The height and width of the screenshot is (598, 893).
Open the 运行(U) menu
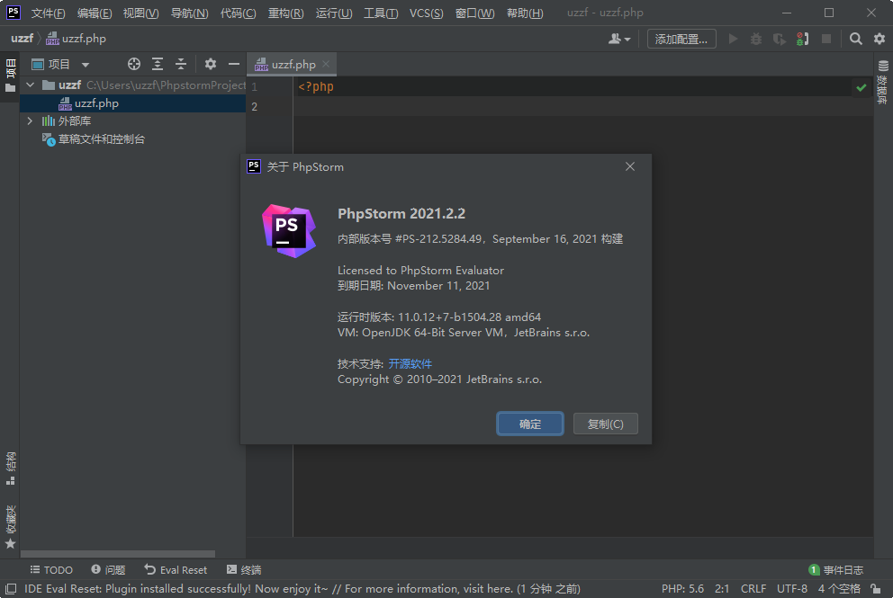pyautogui.click(x=334, y=13)
